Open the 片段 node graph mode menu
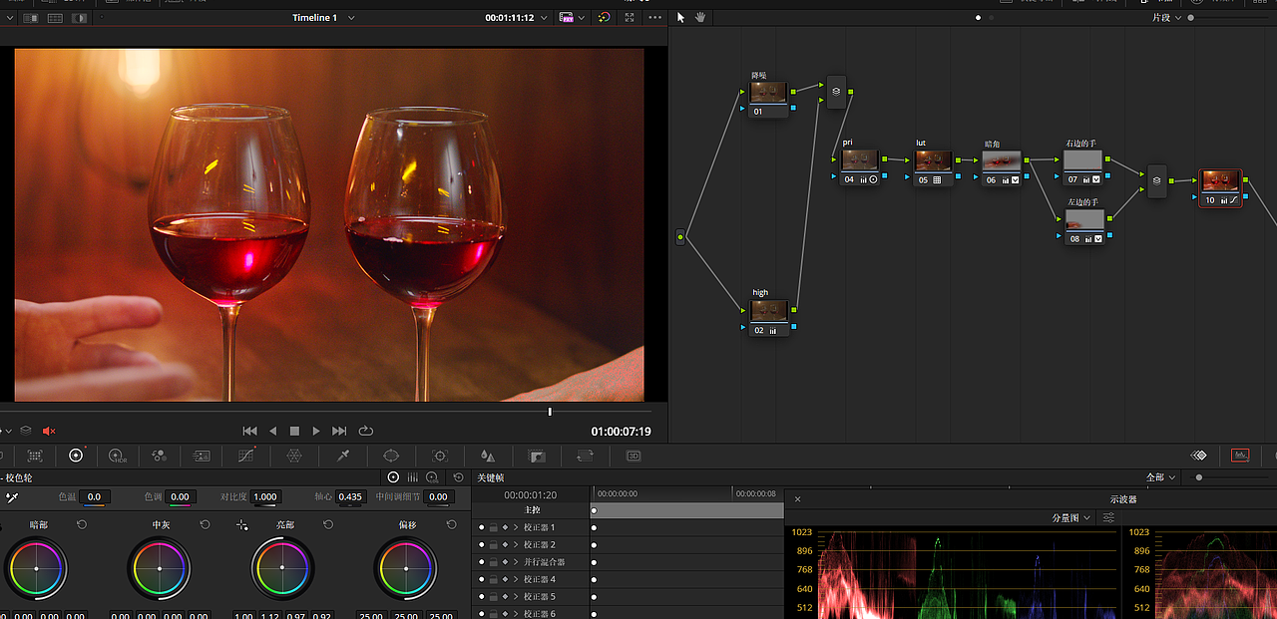Viewport: 1277px width, 619px height. pos(1165,18)
